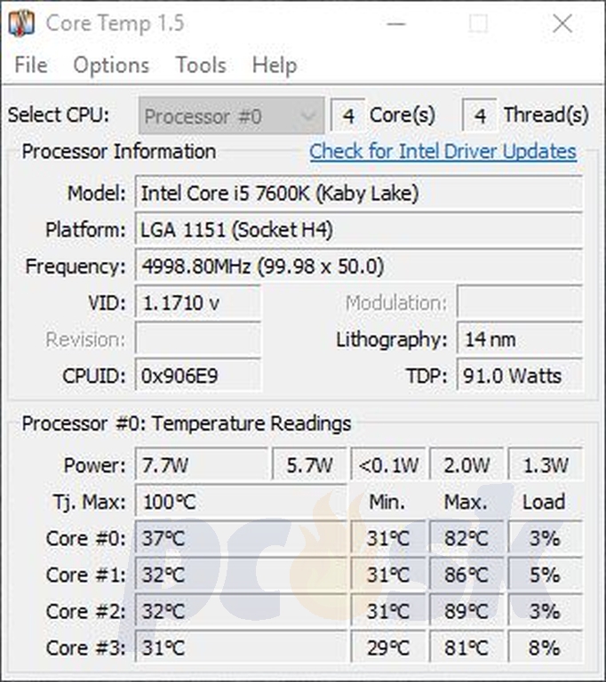The height and width of the screenshot is (682, 606).
Task: Click Core #0 max temperature 82°C
Action: coord(466,538)
